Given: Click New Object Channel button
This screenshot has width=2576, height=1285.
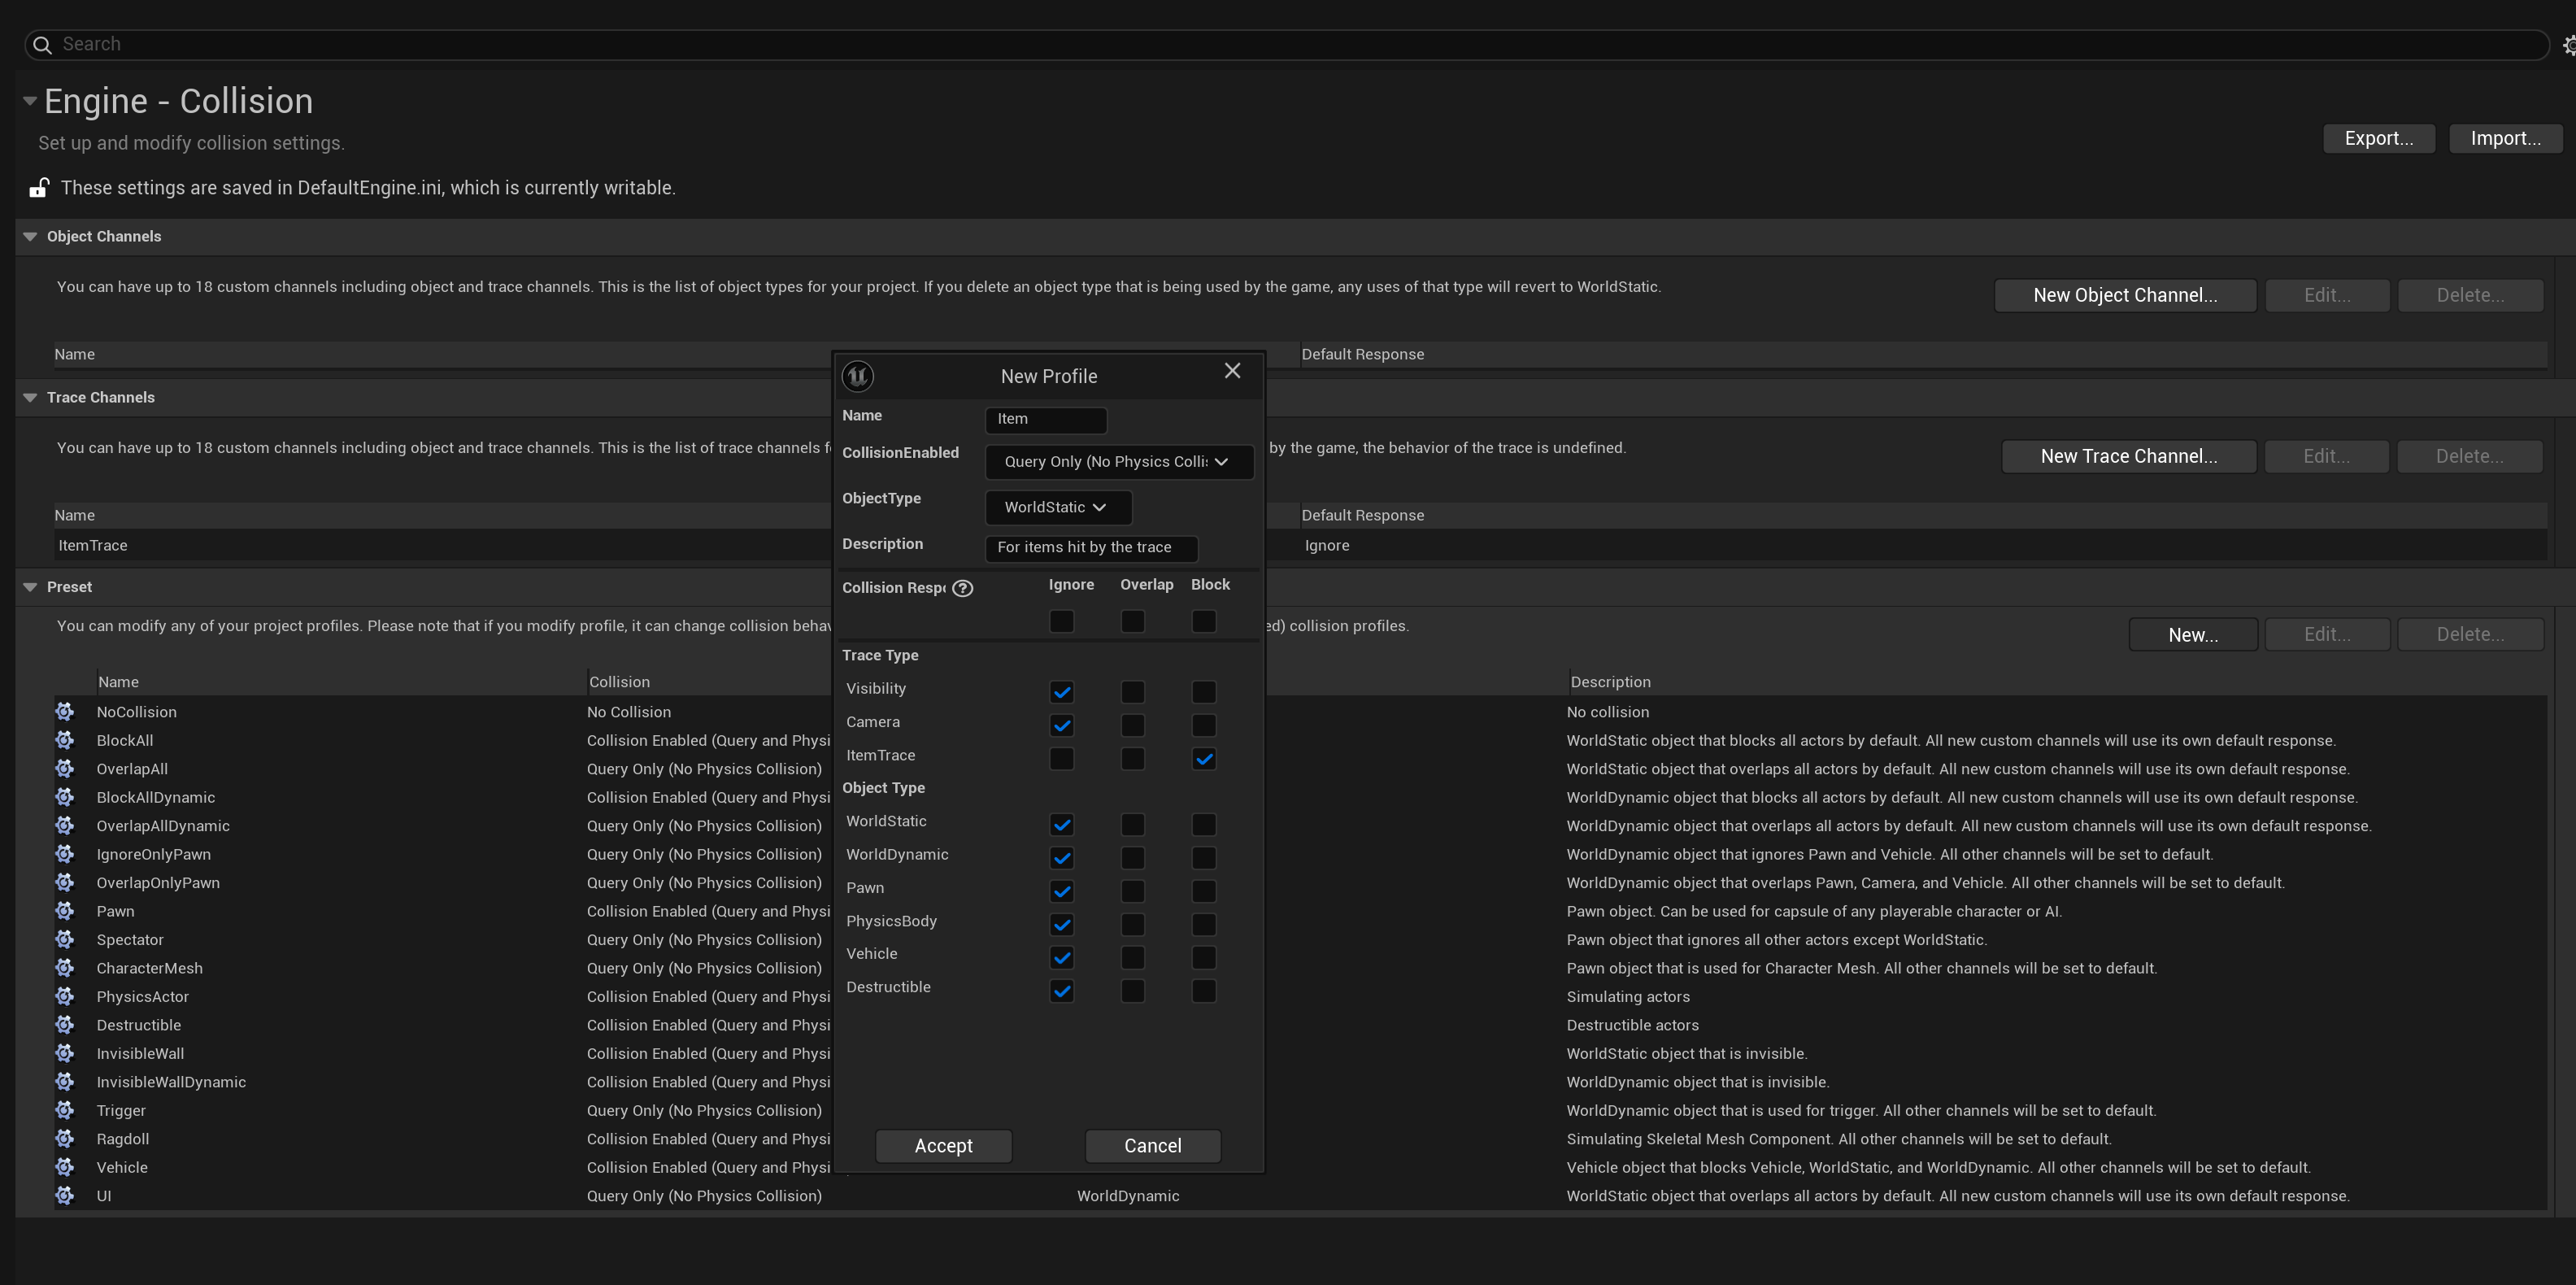Looking at the screenshot, I should click(2124, 295).
